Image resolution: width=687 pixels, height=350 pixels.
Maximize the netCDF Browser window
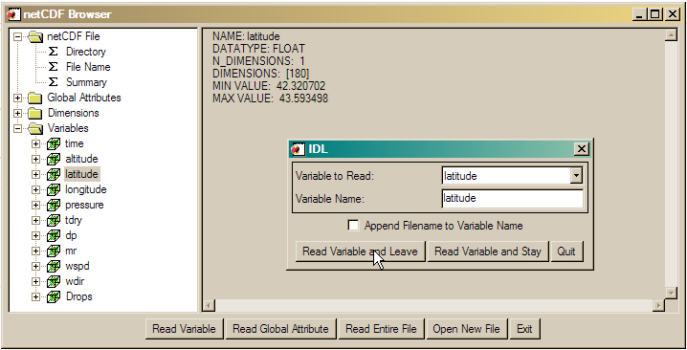pos(655,14)
